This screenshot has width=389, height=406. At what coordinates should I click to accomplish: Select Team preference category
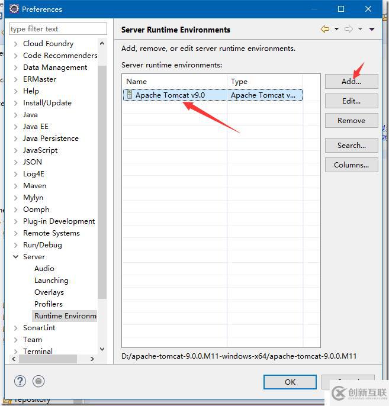coord(33,340)
